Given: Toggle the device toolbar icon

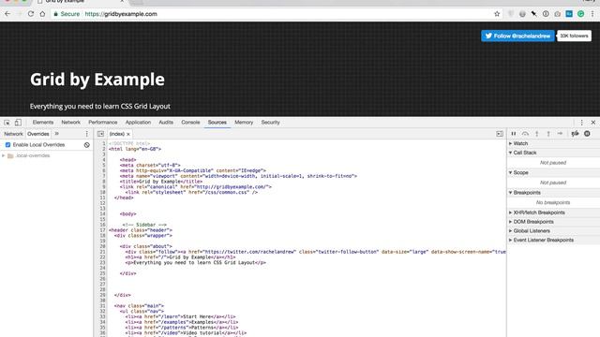Looking at the screenshot, I should (18, 123).
